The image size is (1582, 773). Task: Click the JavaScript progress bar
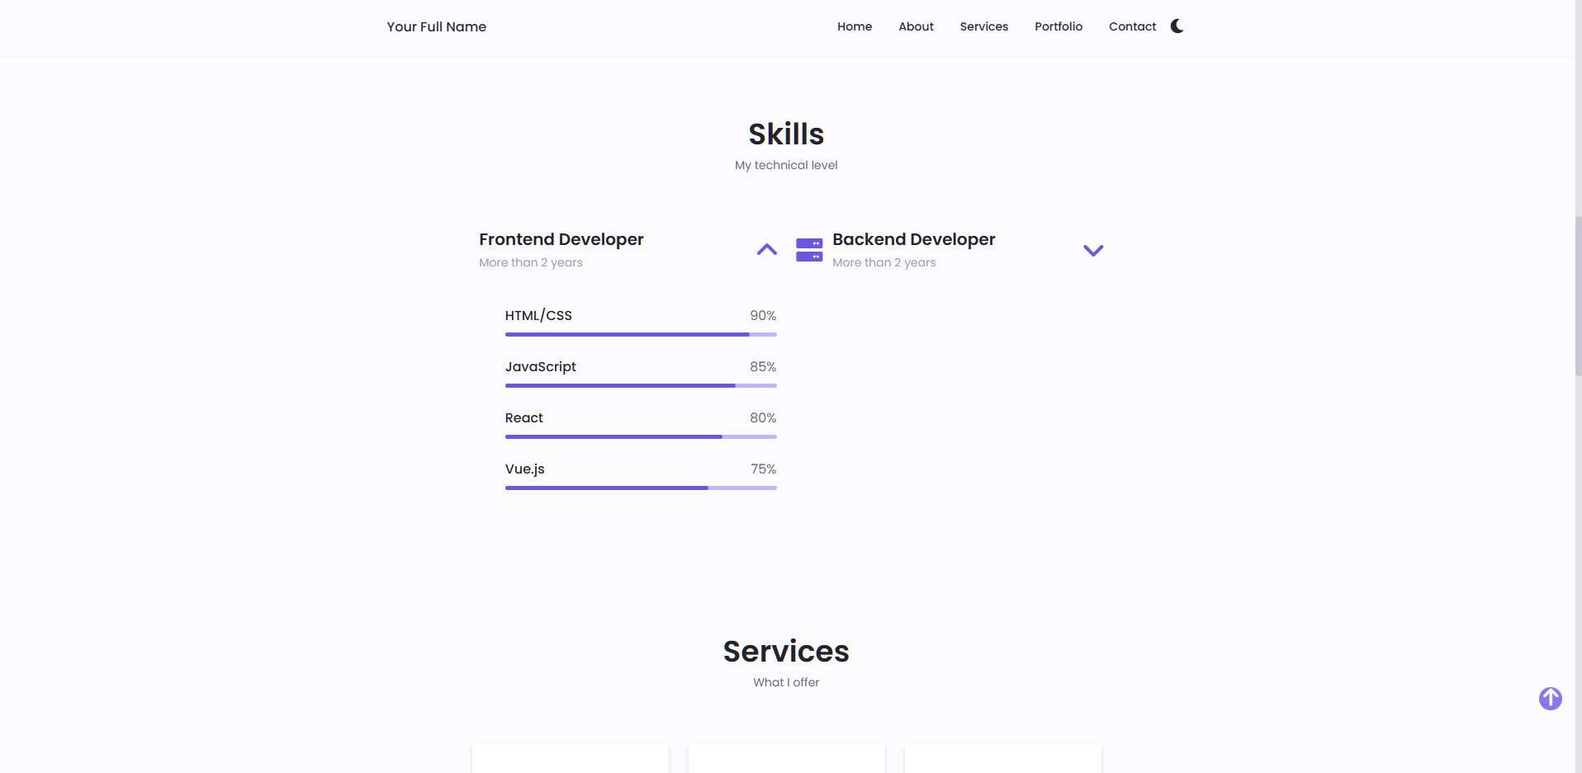pyautogui.click(x=641, y=386)
